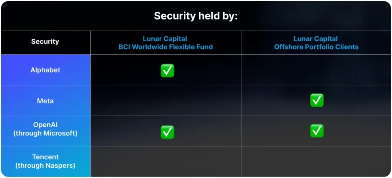This screenshot has width=392, height=178.
Task: Click empty Tencent cell under BCI Worldwide Flexible Fund
Action: tap(166, 162)
